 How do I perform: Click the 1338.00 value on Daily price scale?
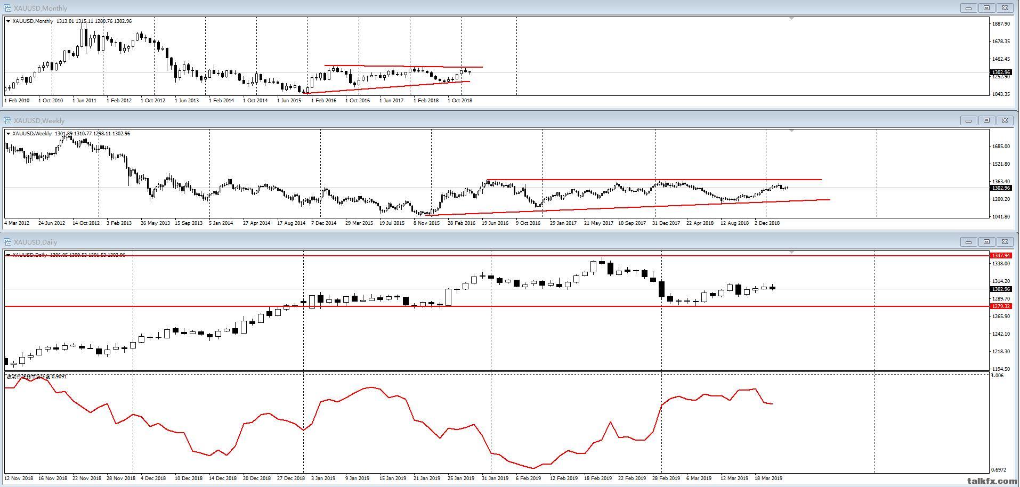point(1001,264)
